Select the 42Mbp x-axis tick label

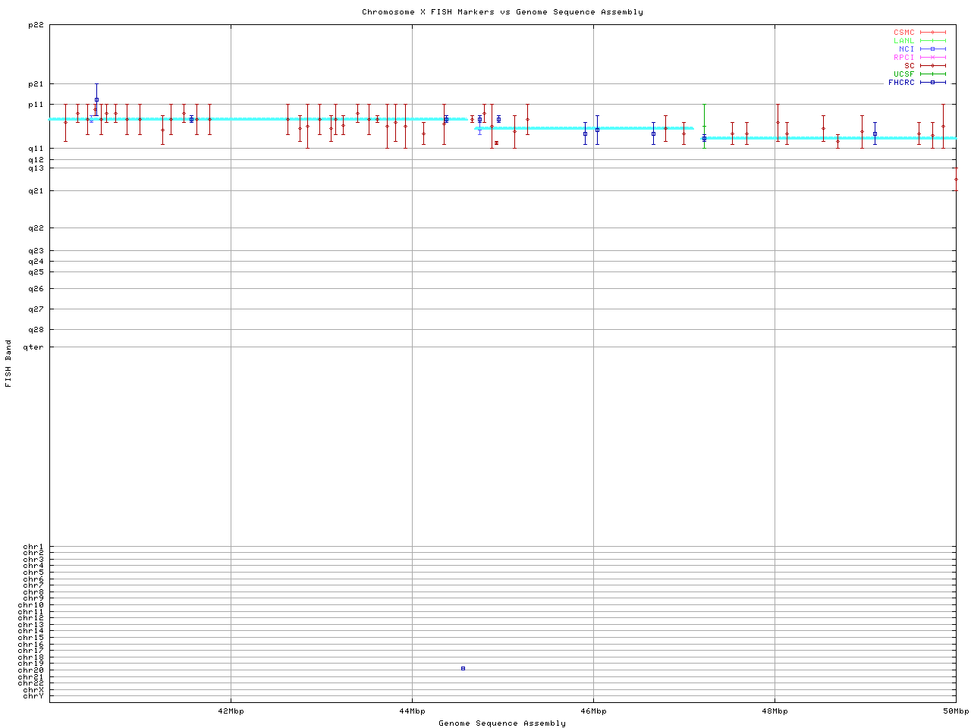point(231,711)
